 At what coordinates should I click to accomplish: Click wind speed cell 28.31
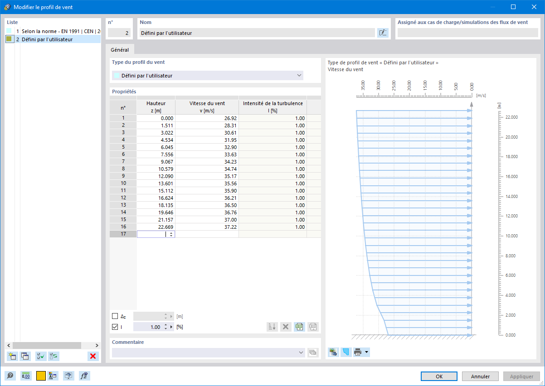pos(207,125)
